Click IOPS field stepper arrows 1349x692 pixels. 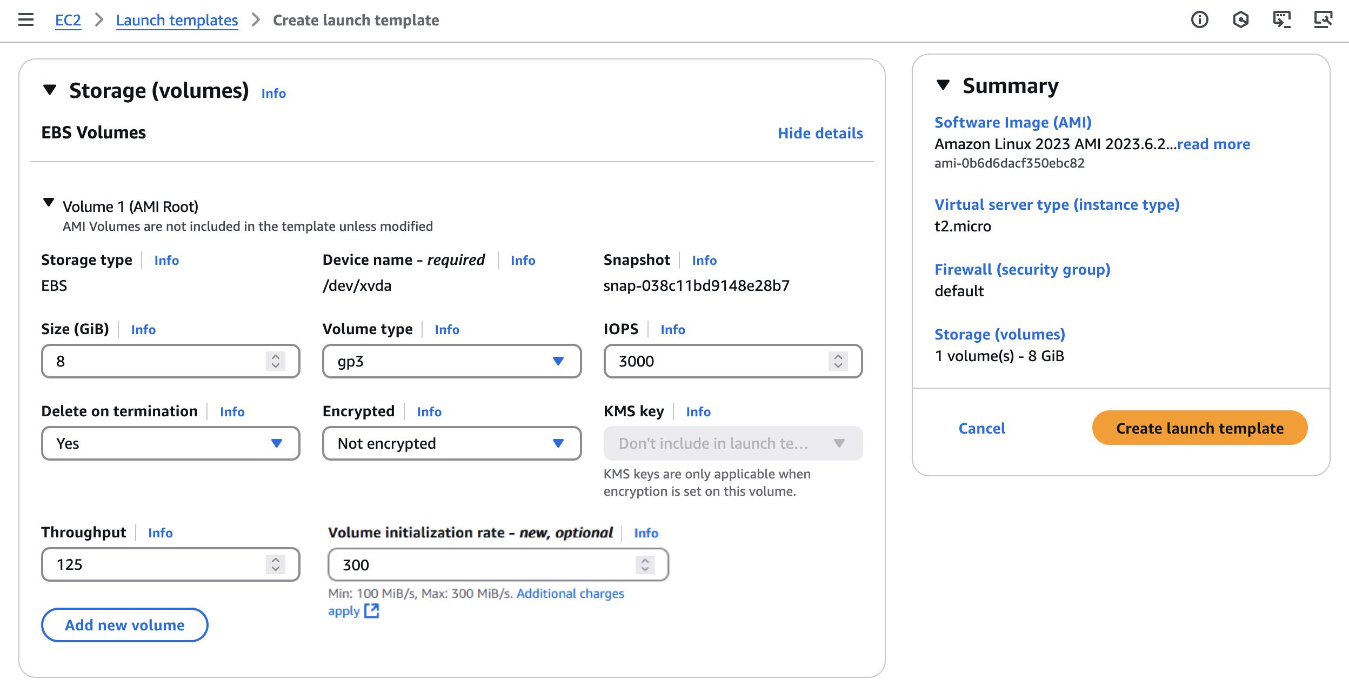838,361
